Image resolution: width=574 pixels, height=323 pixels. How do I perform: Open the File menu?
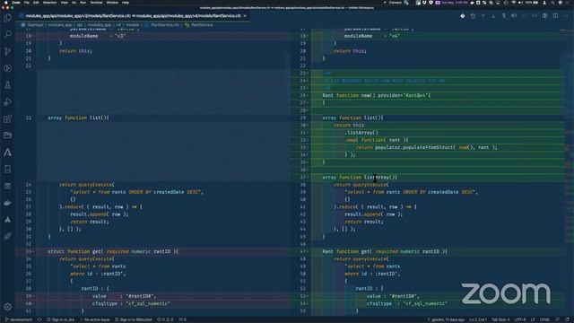[26, 2]
